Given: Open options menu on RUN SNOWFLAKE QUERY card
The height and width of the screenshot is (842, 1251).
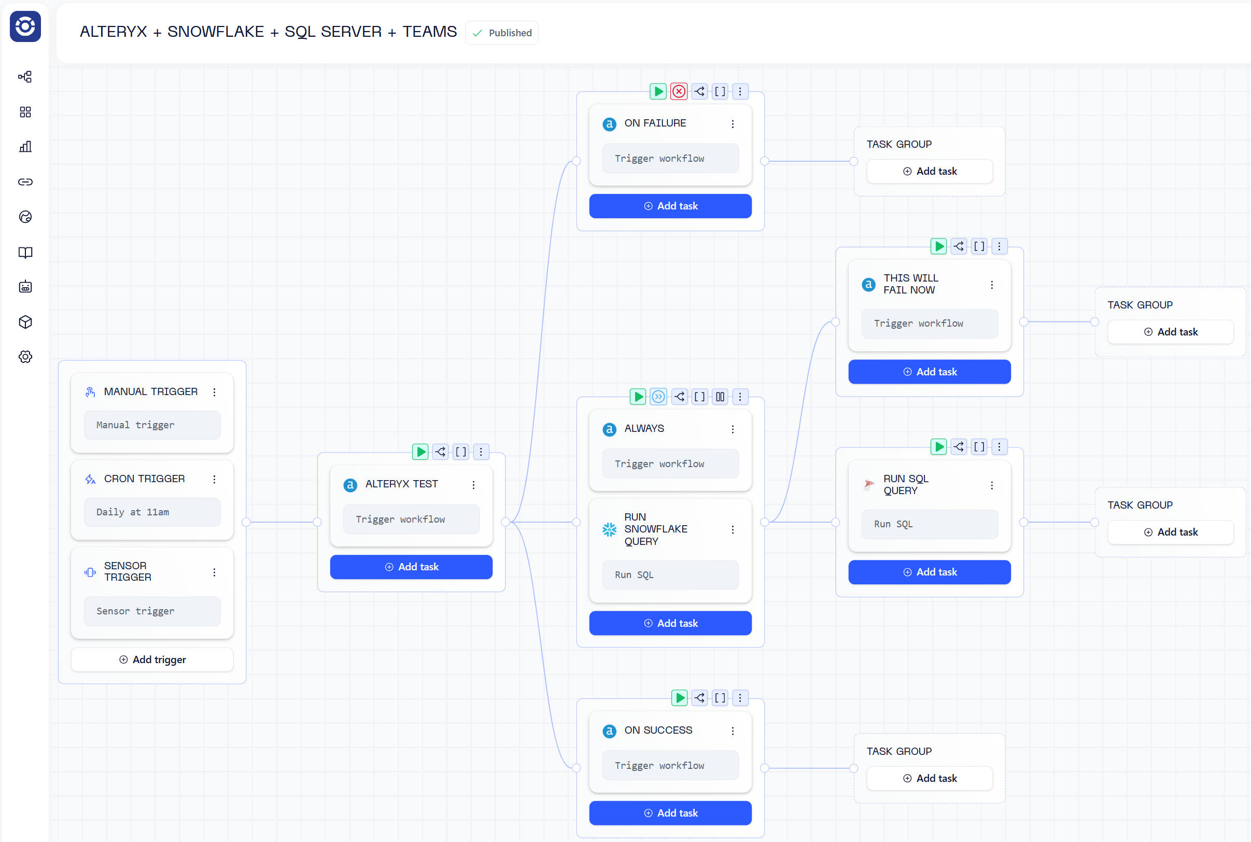Looking at the screenshot, I should tap(733, 530).
